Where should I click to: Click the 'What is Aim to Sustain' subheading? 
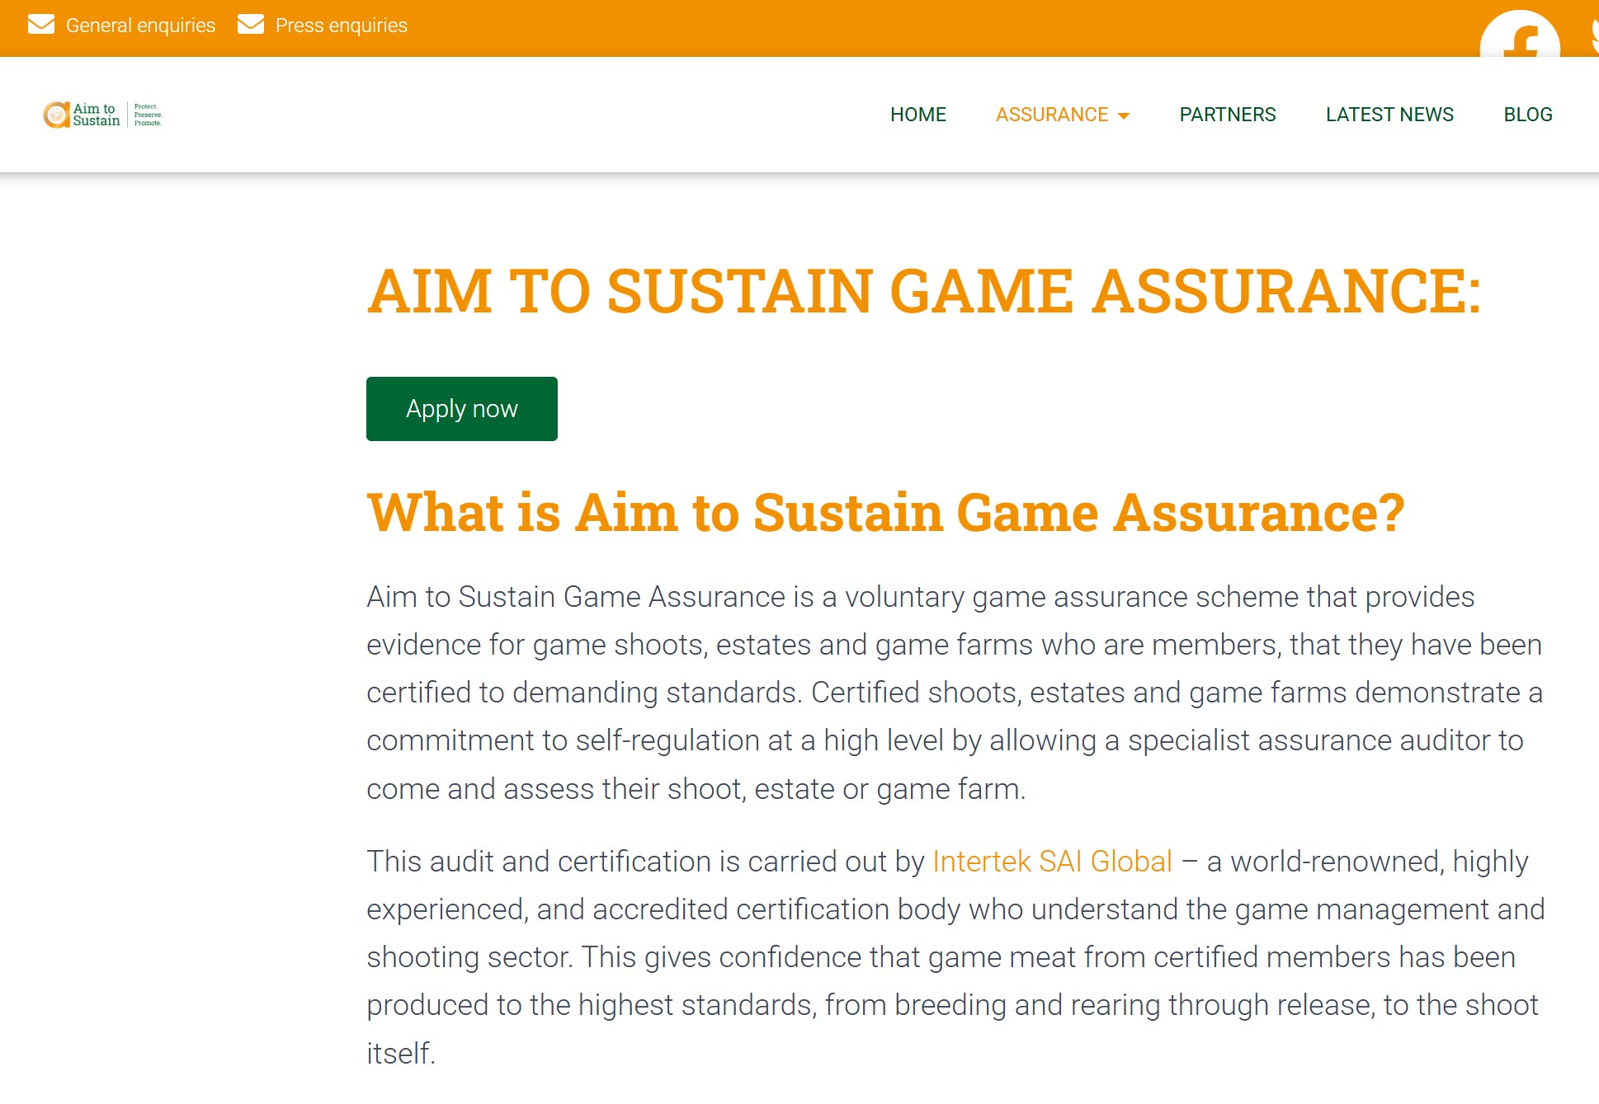point(885,513)
